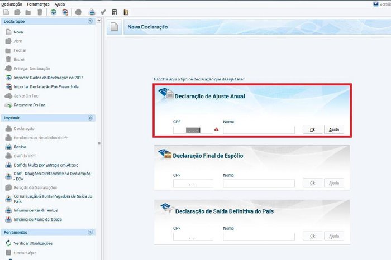The width and height of the screenshot is (391, 260).
Task: Click the help book toolbar icon
Action: [x=126, y=12]
